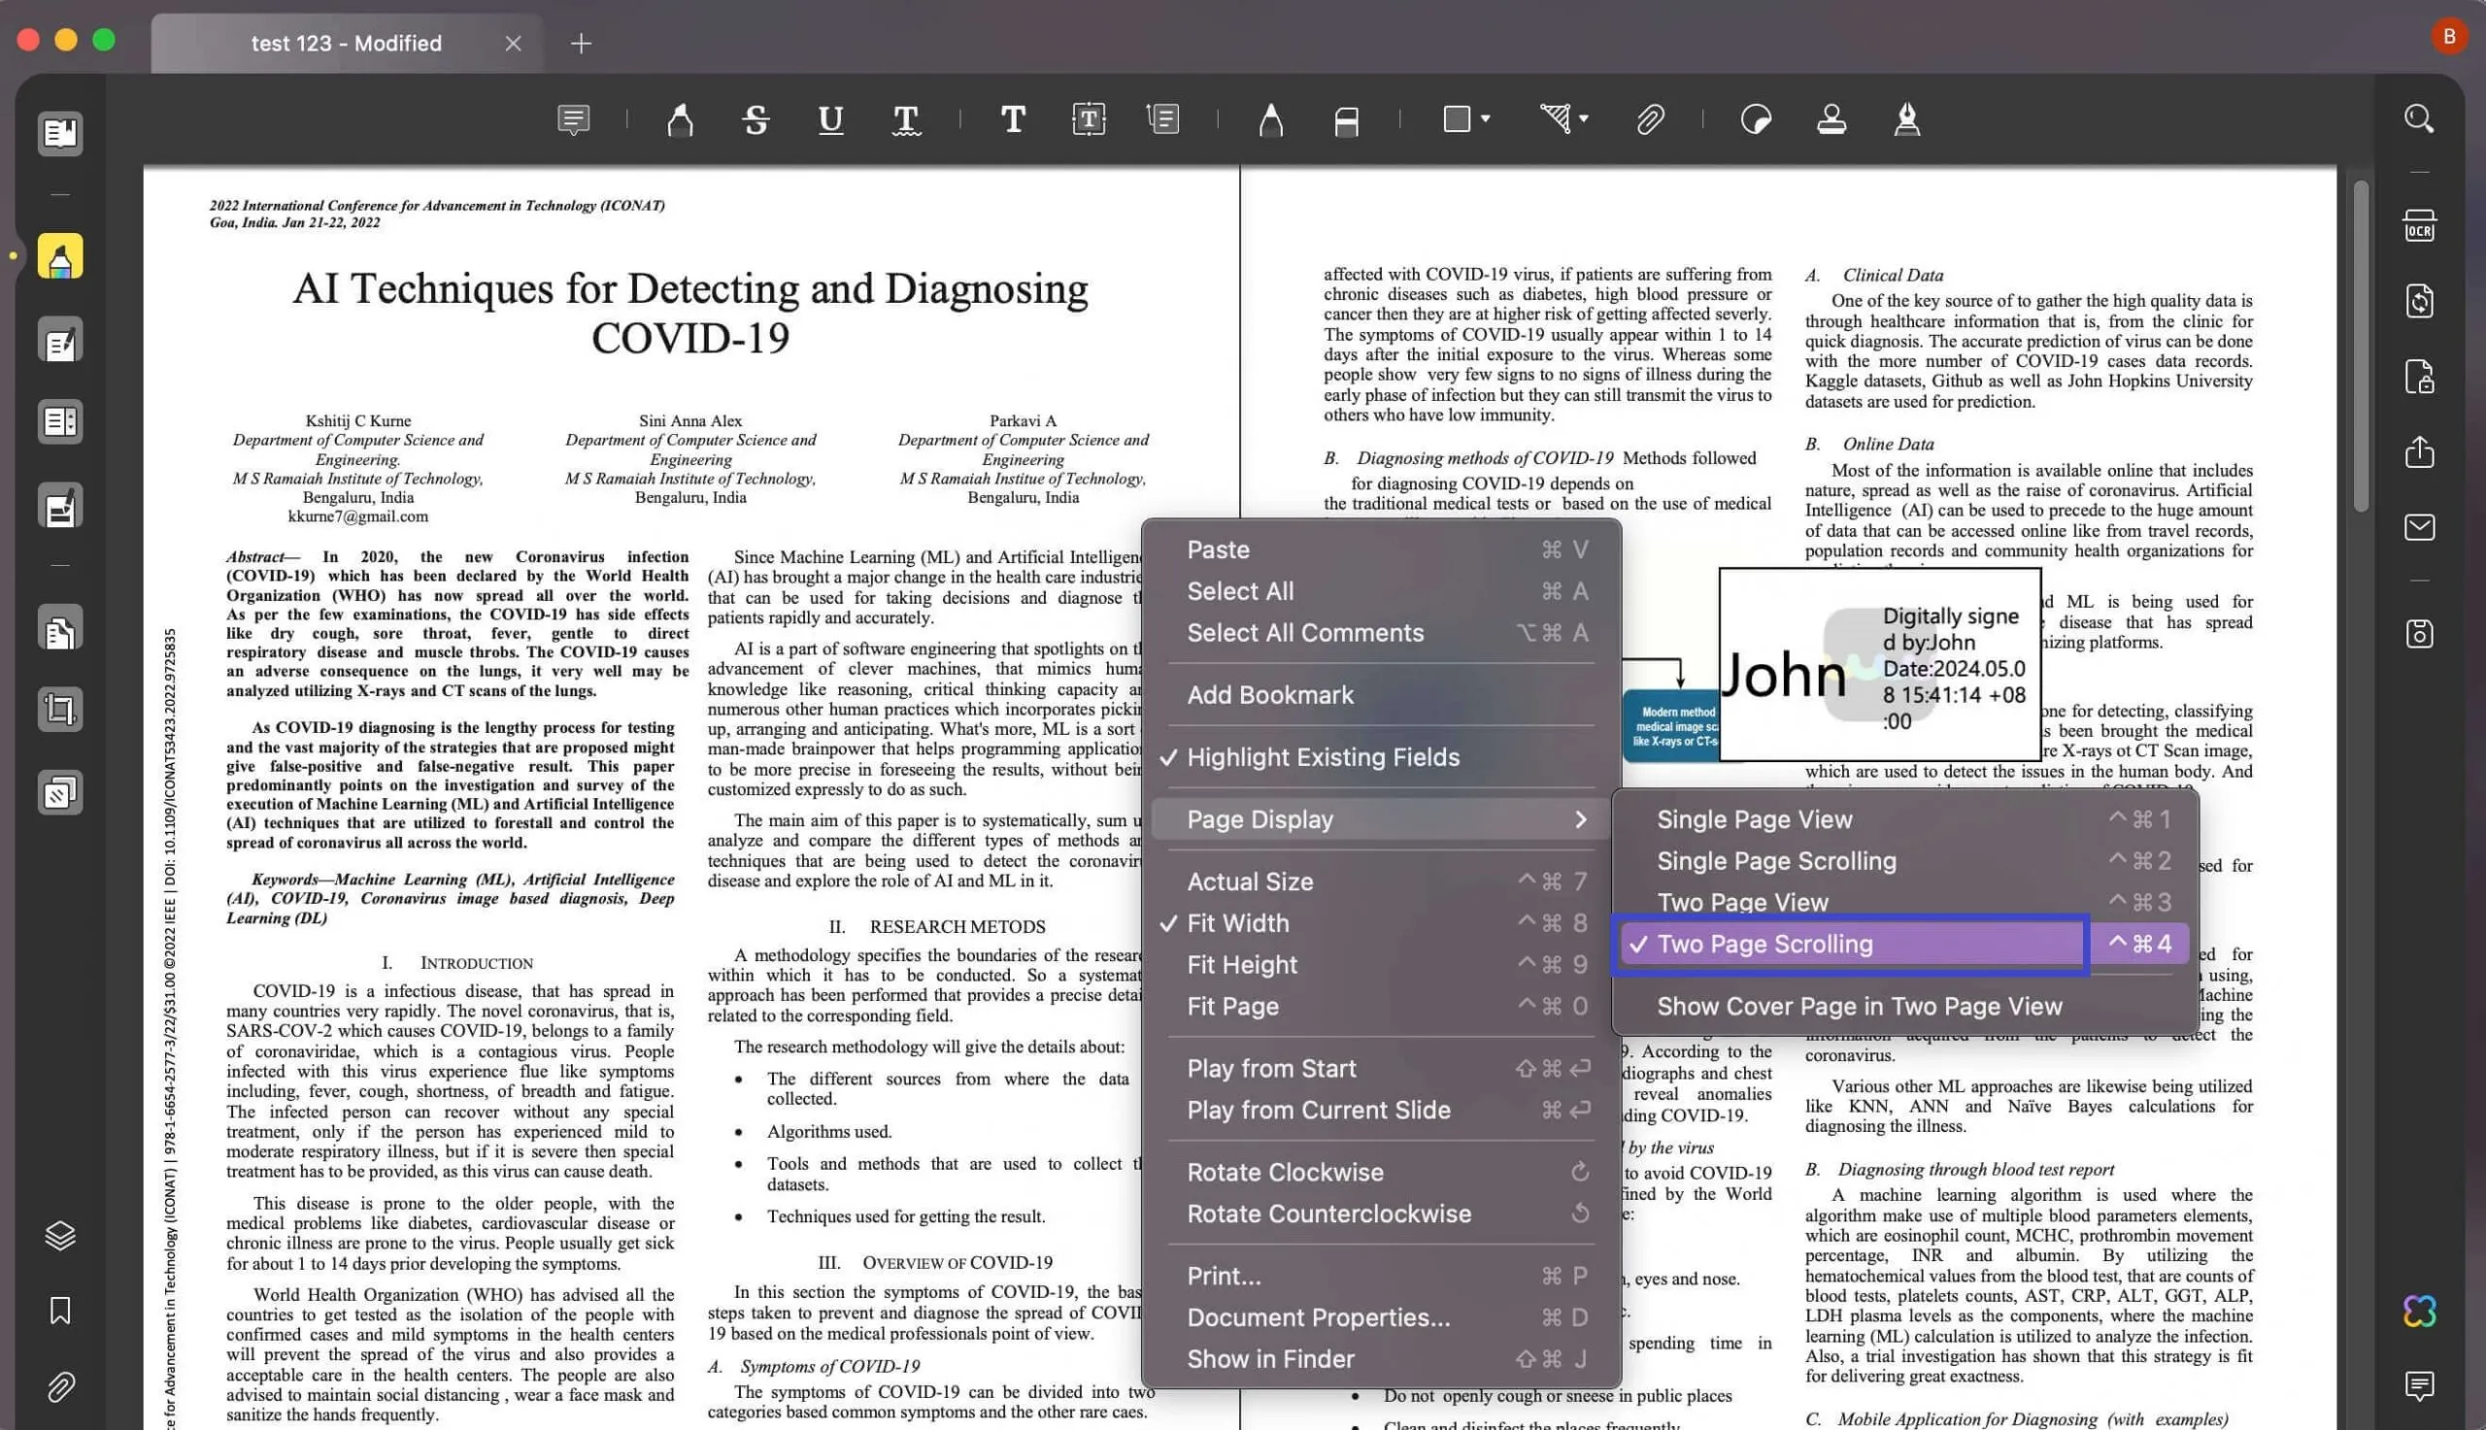Choose Show in Finder option
This screenshot has height=1430, width=2486.
(x=1270, y=1358)
